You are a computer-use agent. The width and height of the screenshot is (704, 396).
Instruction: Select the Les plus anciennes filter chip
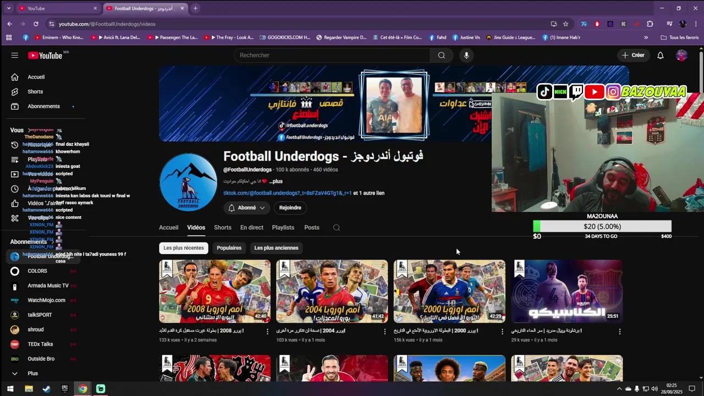[276, 248]
